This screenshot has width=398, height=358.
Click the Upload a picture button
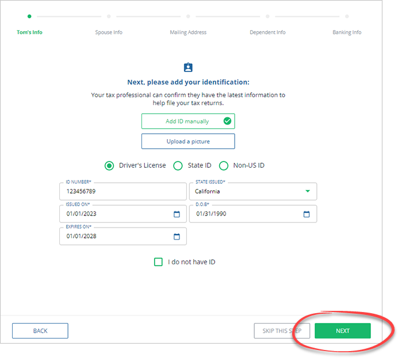[188, 141]
